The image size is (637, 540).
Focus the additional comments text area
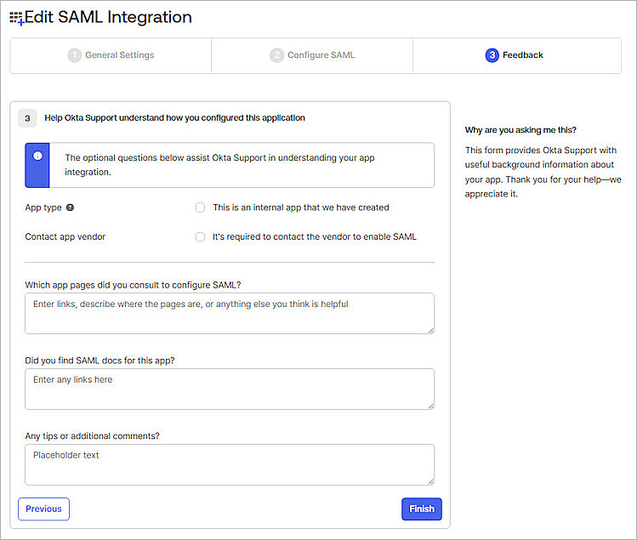[230, 465]
